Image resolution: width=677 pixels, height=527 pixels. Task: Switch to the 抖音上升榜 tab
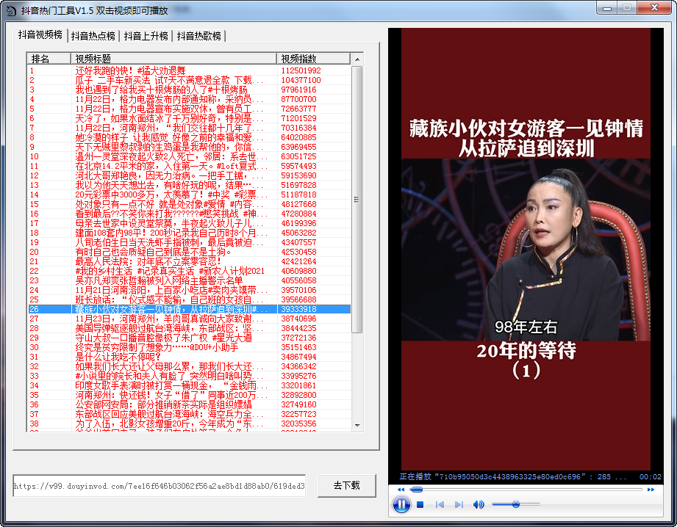click(146, 36)
